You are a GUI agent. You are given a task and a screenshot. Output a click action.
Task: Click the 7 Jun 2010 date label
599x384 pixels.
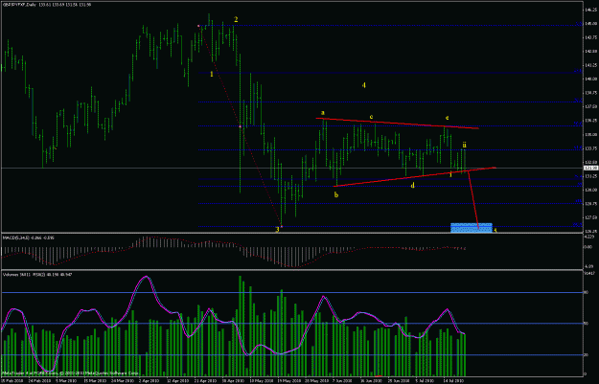point(342,380)
